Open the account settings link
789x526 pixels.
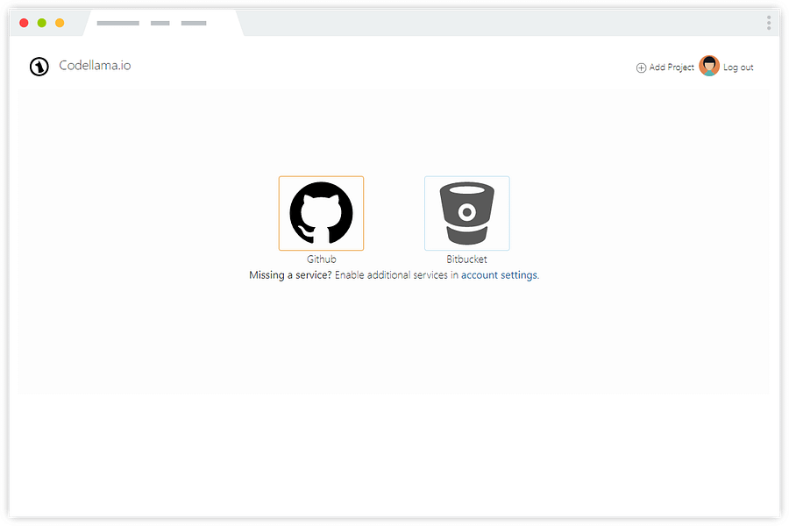tap(499, 274)
